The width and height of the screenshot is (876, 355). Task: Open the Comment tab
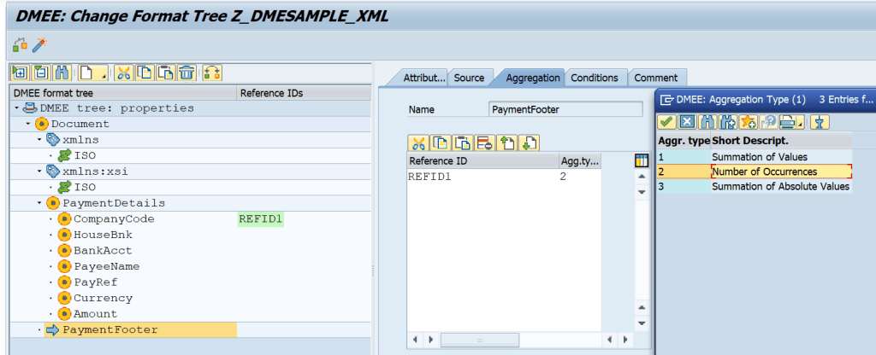(x=656, y=78)
